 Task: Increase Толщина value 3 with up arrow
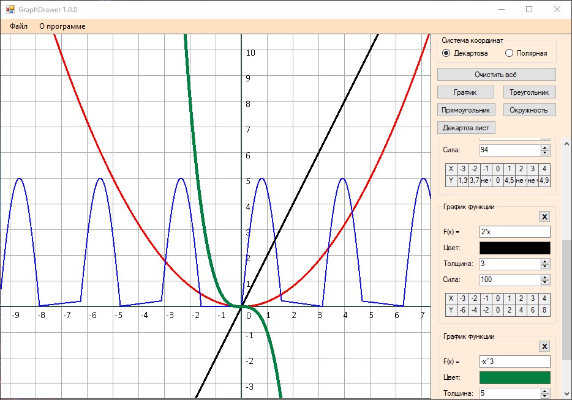point(545,261)
